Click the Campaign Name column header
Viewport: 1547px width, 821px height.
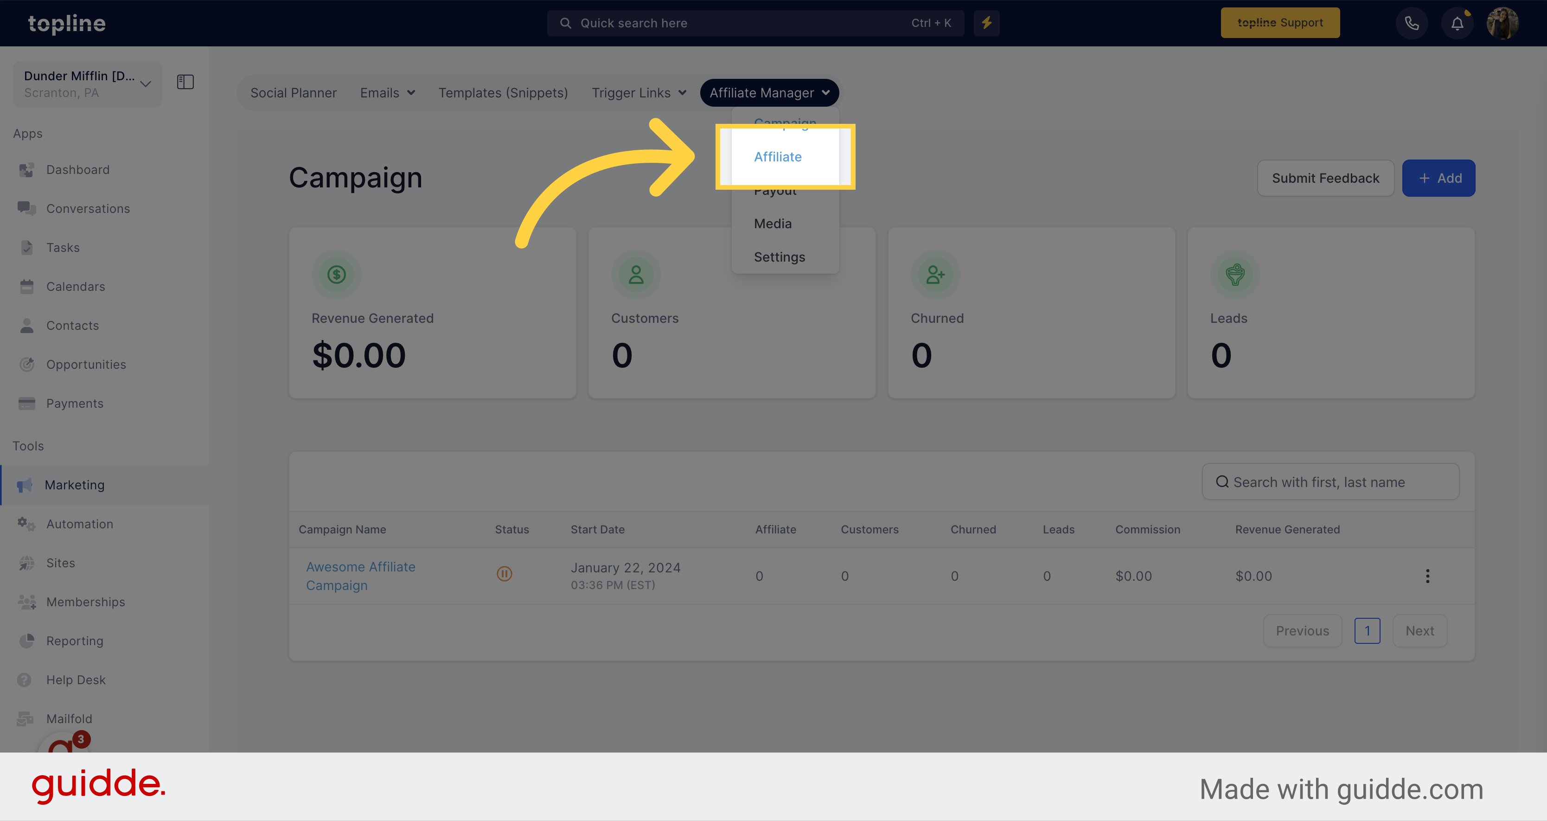[x=342, y=530]
